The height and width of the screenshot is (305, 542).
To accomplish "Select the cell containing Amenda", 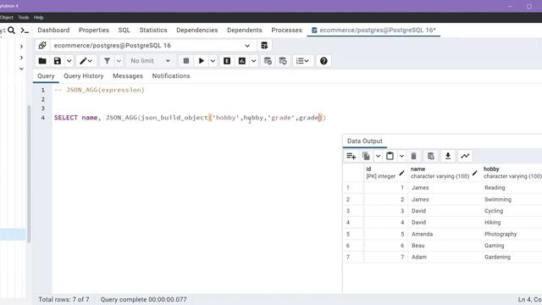I will (x=444, y=234).
